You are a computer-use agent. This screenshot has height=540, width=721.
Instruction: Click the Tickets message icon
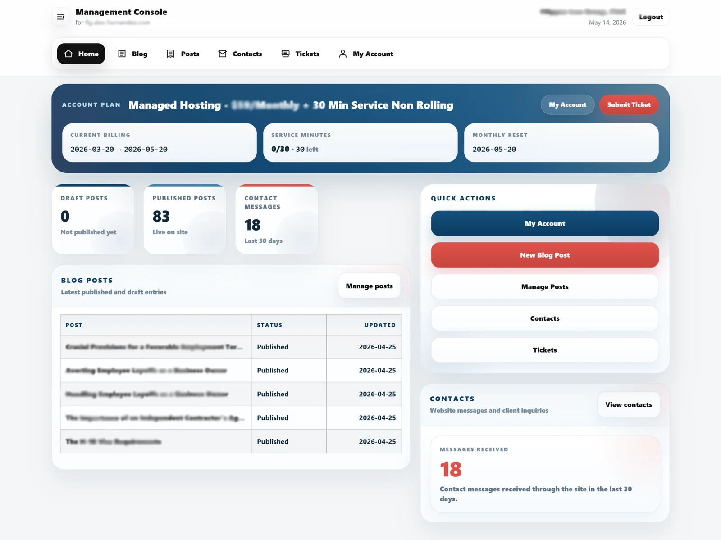pos(286,54)
